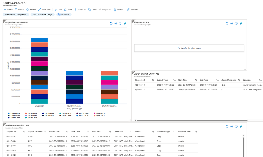Viewport: 263px width, 157px height.
Task: Click the Add filter button
Action: click(64, 15)
